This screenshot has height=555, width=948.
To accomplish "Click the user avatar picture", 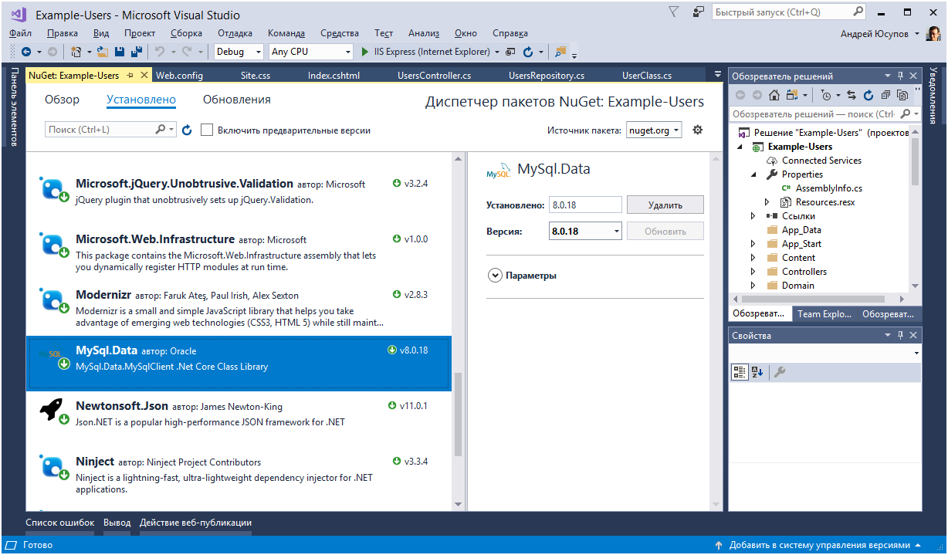I will [933, 34].
